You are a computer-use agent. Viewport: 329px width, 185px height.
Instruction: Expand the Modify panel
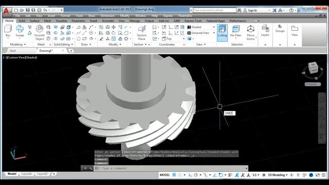[115, 45]
